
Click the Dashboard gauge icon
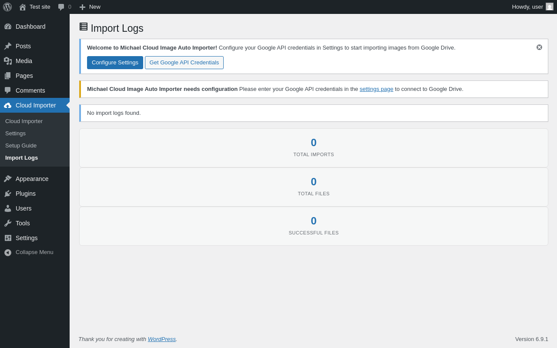(8, 27)
